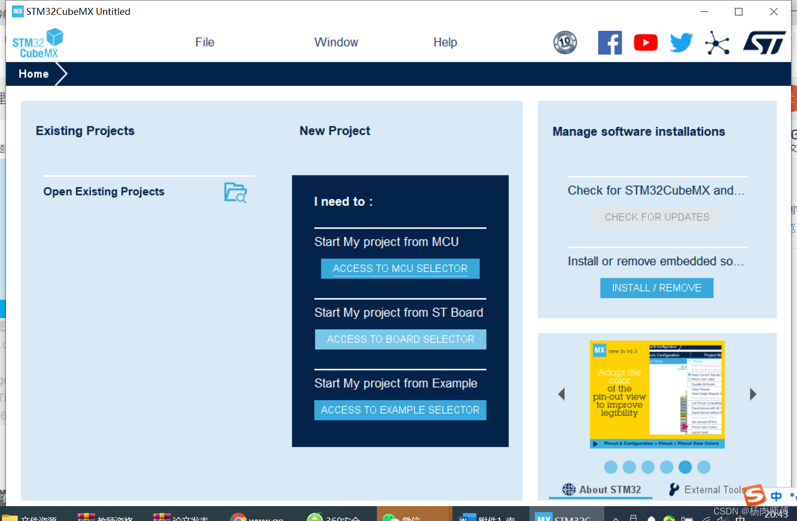Click the MX icon in title bar
Image resolution: width=797 pixels, height=521 pixels.
tap(18, 11)
